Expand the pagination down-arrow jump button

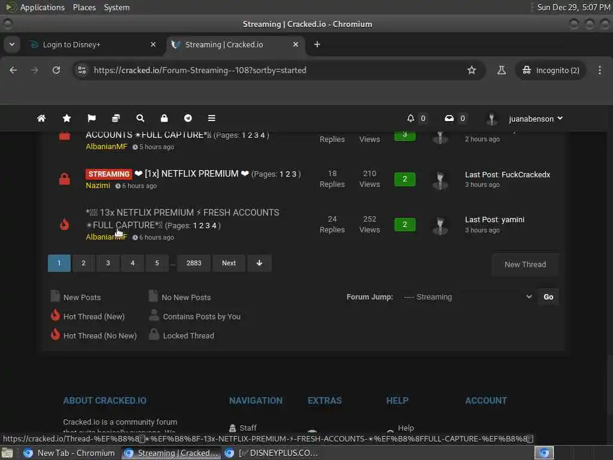click(259, 263)
